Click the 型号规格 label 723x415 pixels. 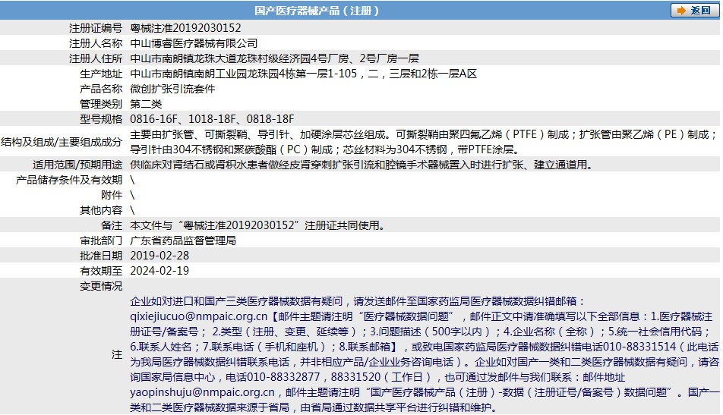101,119
